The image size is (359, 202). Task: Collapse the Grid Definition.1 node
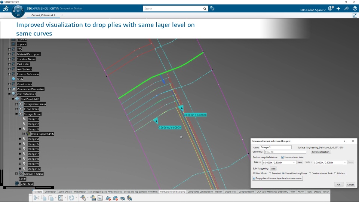(9, 94)
